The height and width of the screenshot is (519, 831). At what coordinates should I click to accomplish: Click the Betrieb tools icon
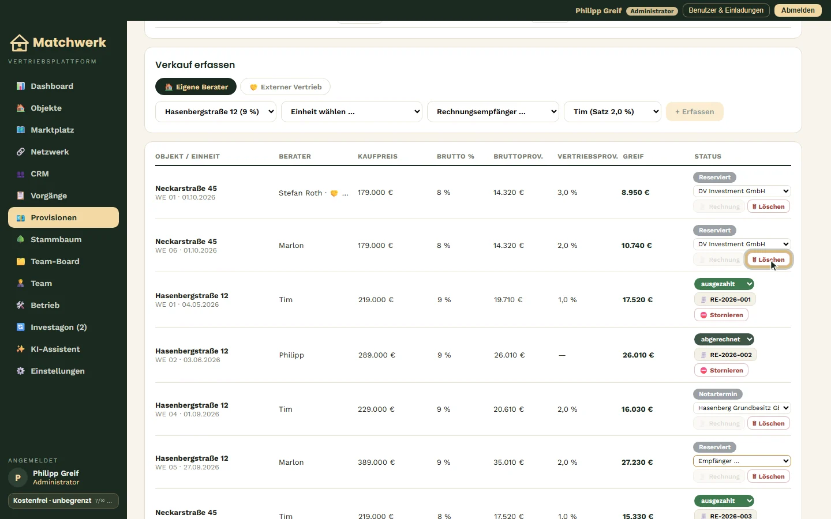[21, 305]
